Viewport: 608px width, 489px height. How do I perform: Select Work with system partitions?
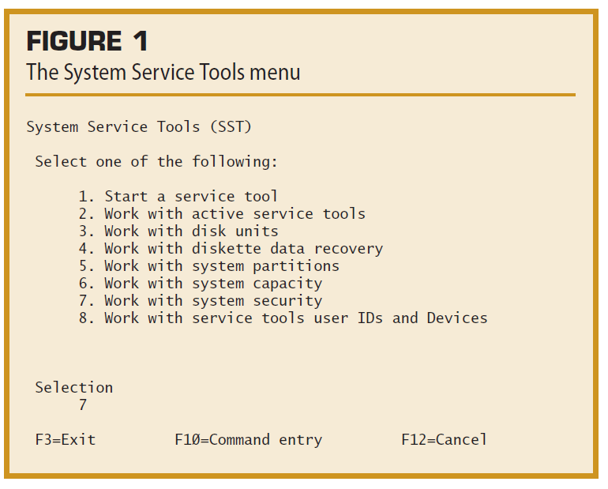(x=209, y=266)
